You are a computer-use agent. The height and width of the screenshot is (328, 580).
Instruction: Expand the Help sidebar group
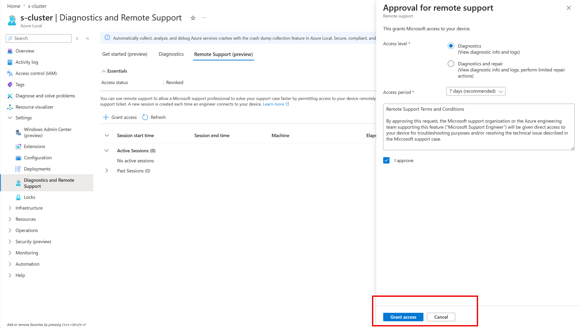10,275
